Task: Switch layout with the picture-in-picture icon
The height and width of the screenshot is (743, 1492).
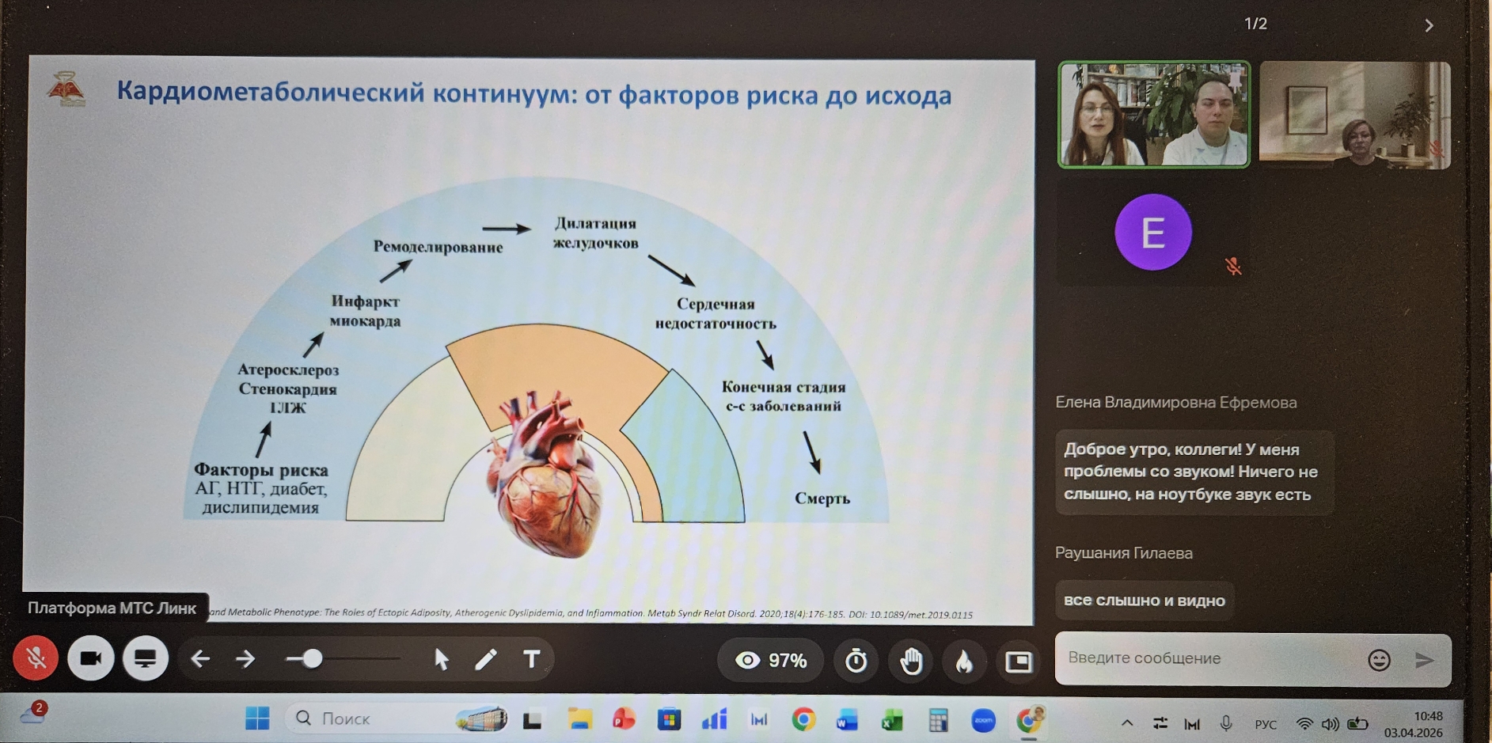Action: pyautogui.click(x=1018, y=661)
